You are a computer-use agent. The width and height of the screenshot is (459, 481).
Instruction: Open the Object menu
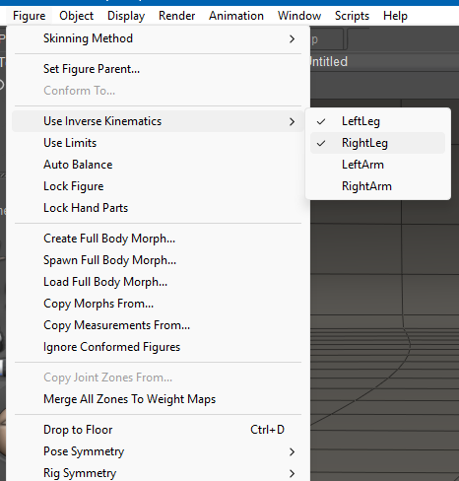click(76, 16)
